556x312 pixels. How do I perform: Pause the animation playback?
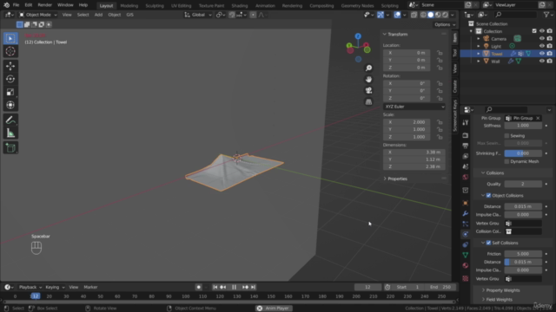[234, 287]
